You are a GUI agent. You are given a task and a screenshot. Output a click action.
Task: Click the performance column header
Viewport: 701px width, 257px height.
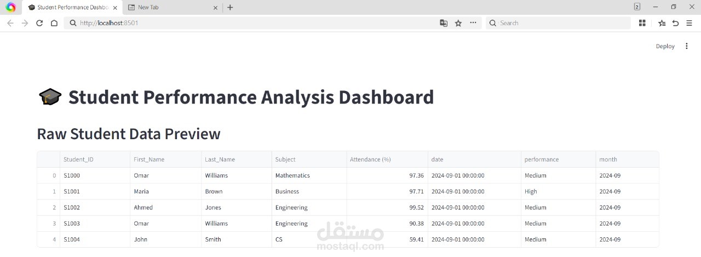559,159
